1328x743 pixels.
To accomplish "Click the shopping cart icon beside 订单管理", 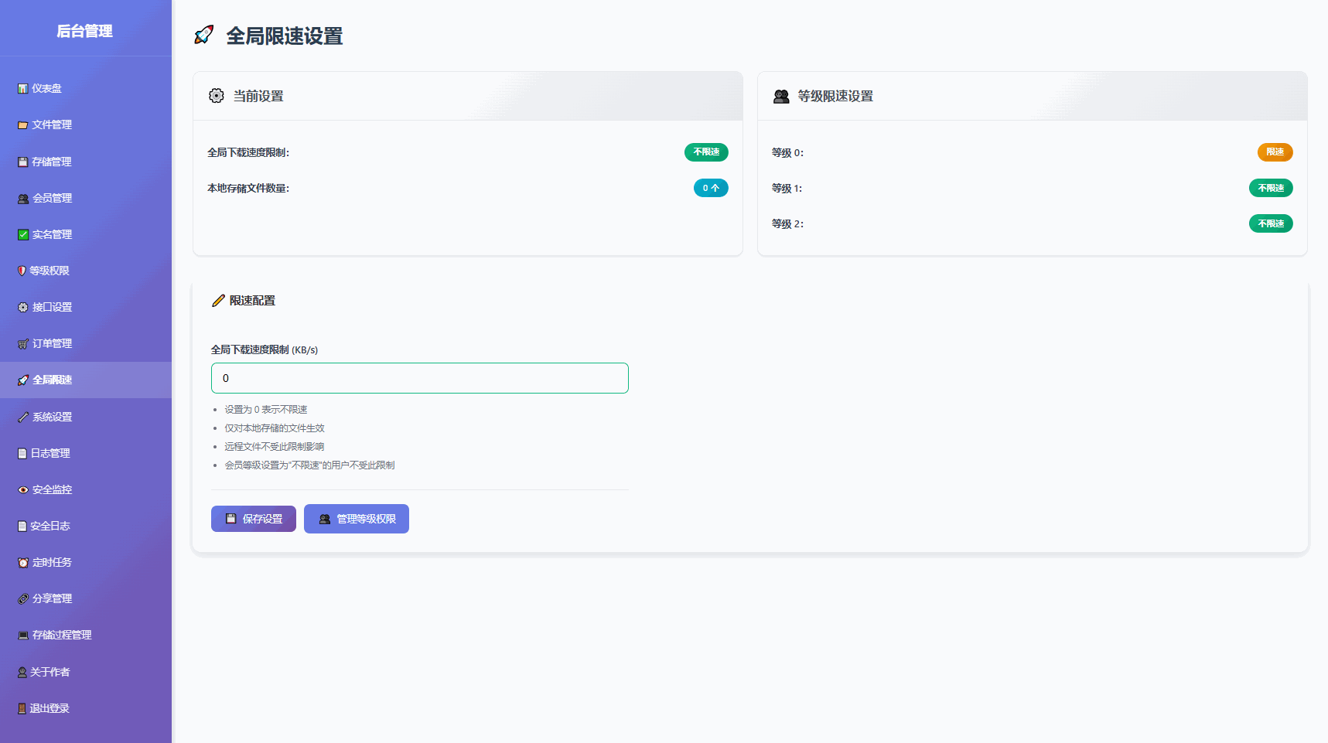I will pos(23,344).
